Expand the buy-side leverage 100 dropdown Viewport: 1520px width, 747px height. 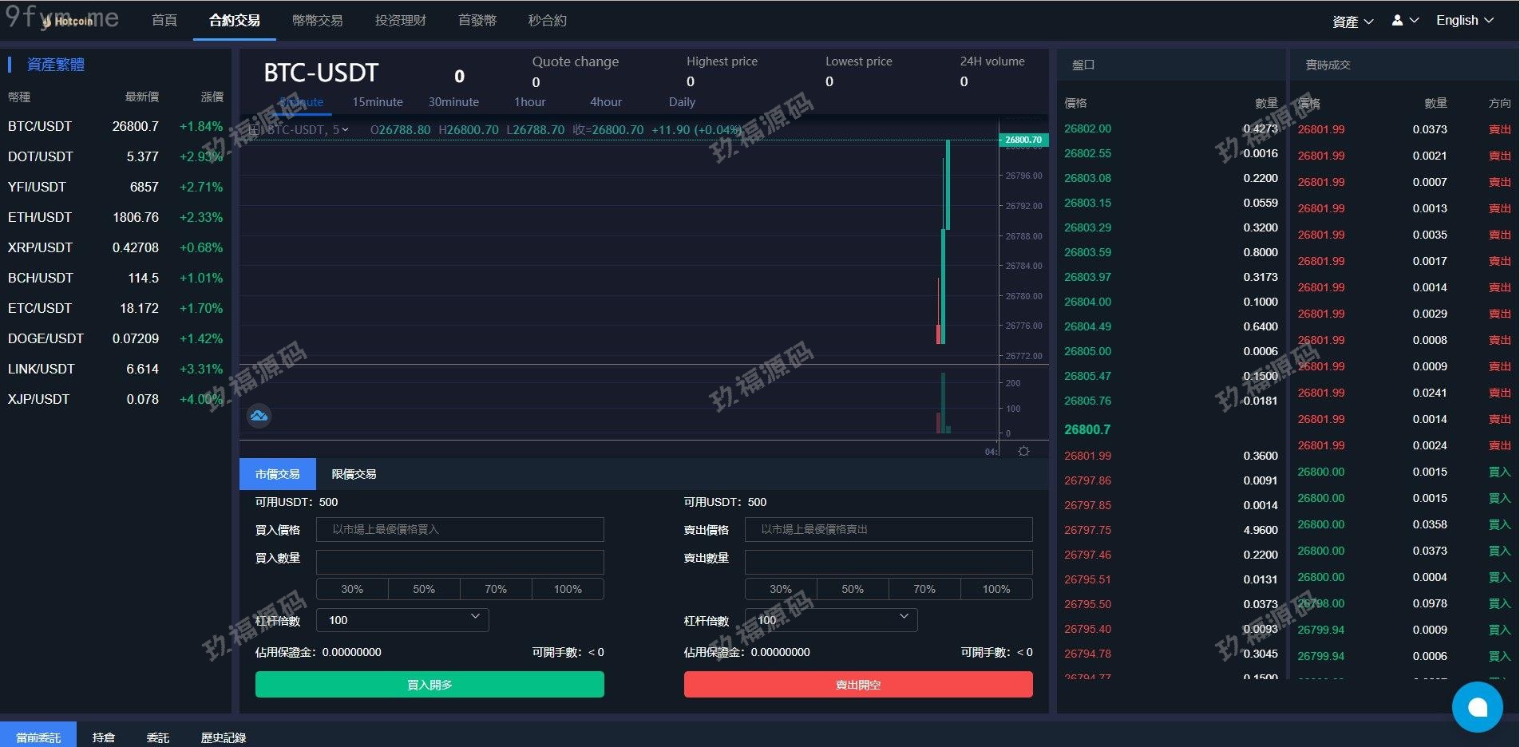[x=402, y=620]
